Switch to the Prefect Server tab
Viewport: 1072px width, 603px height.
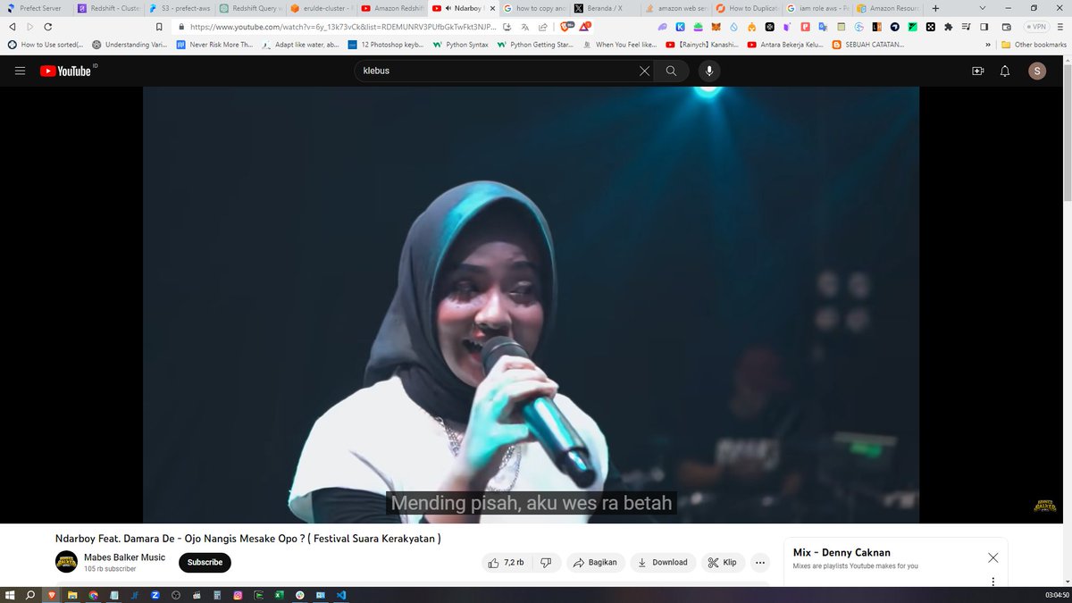(x=36, y=8)
